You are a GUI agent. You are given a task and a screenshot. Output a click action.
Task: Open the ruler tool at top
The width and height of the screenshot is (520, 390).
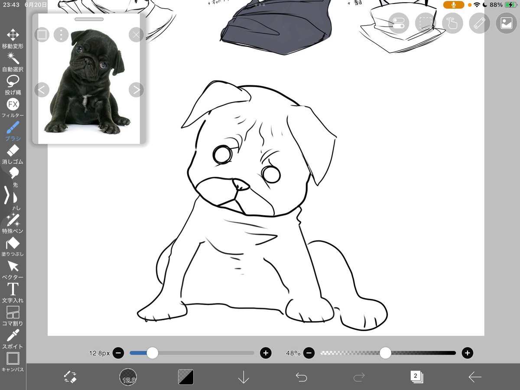pos(479,24)
